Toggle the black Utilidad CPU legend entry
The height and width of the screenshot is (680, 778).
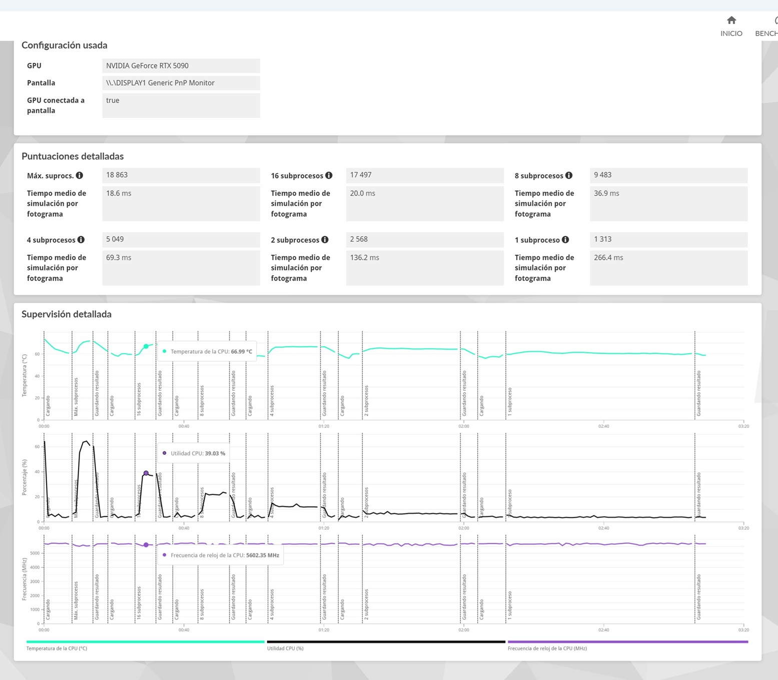[386, 642]
